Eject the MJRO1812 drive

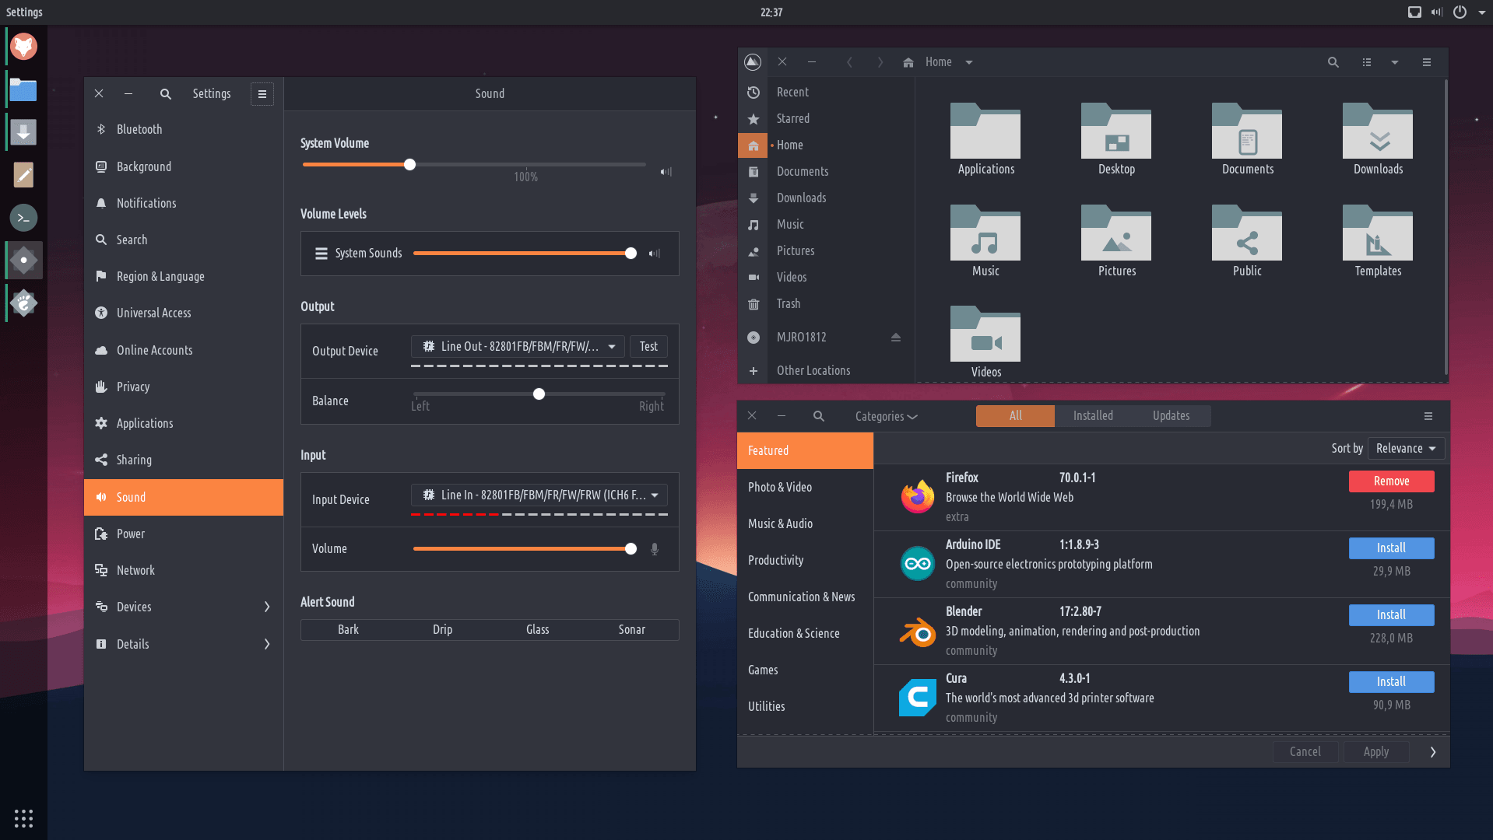(895, 338)
